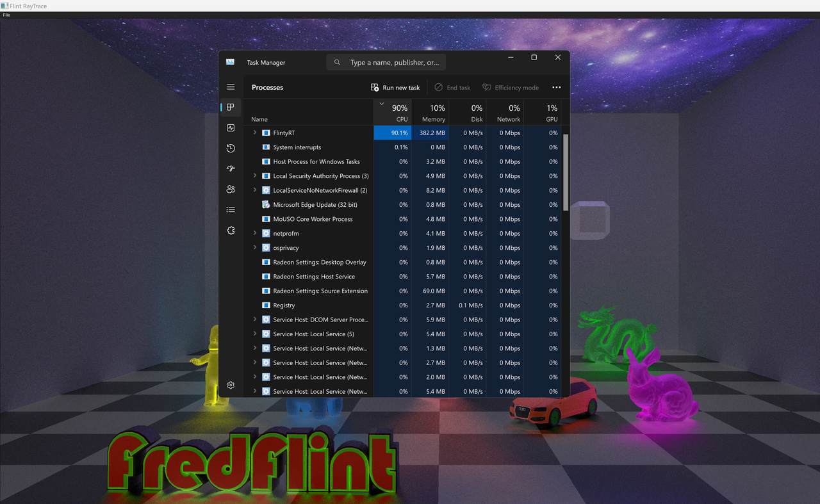This screenshot has width=820, height=504.
Task: Click the 382.2 MB memory cell
Action: coord(430,133)
